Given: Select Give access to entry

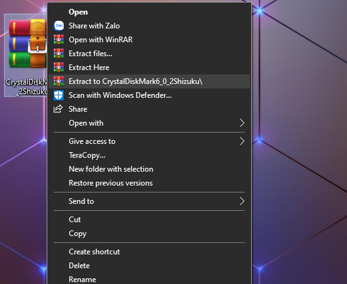Looking at the screenshot, I should click(x=149, y=141).
